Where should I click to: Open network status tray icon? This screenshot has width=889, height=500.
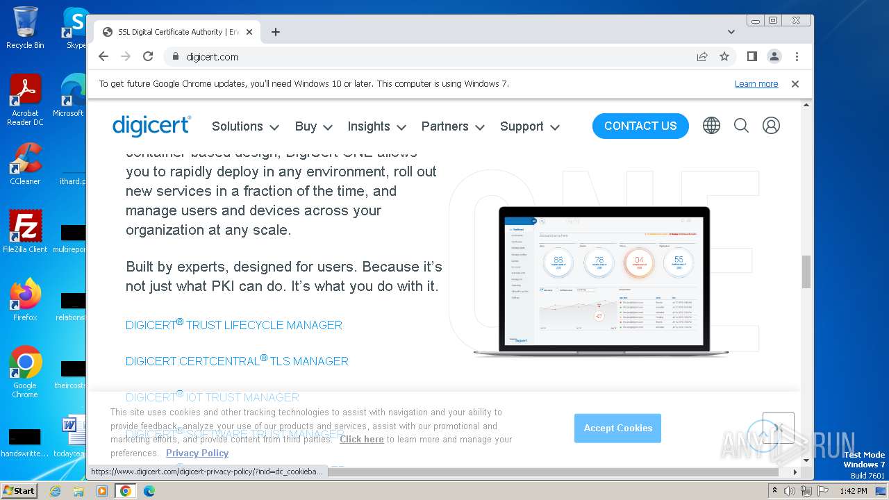click(806, 491)
